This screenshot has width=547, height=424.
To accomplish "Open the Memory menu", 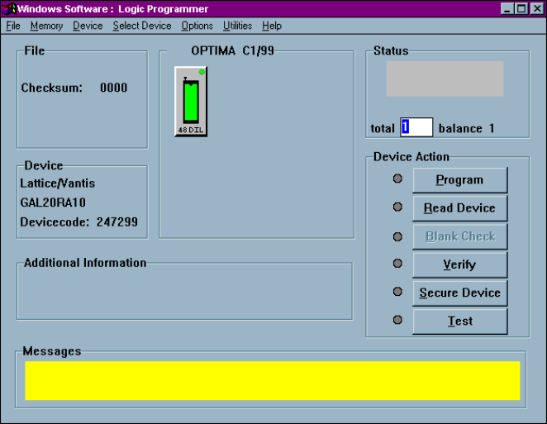I will (46, 26).
